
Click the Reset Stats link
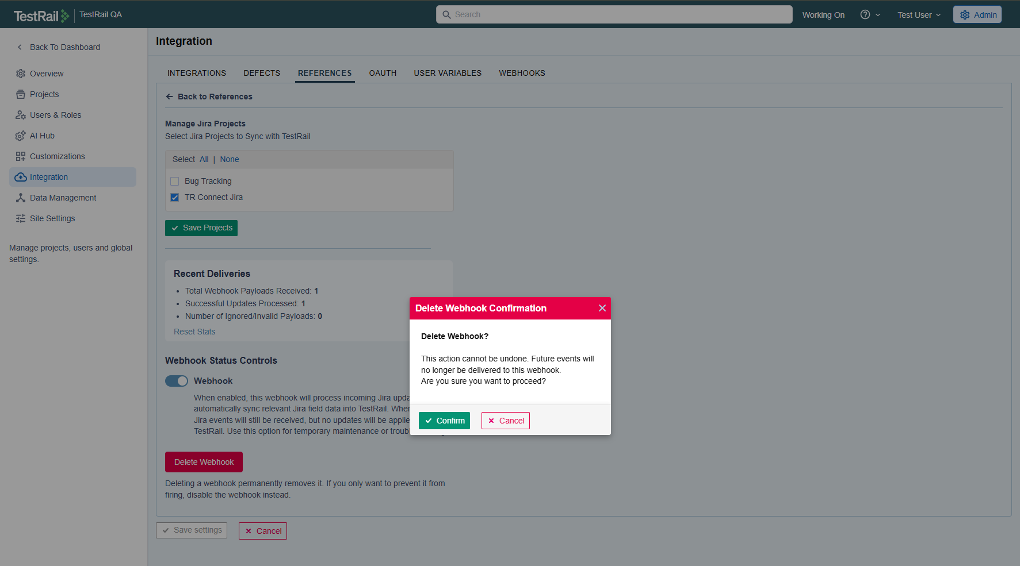tap(194, 332)
